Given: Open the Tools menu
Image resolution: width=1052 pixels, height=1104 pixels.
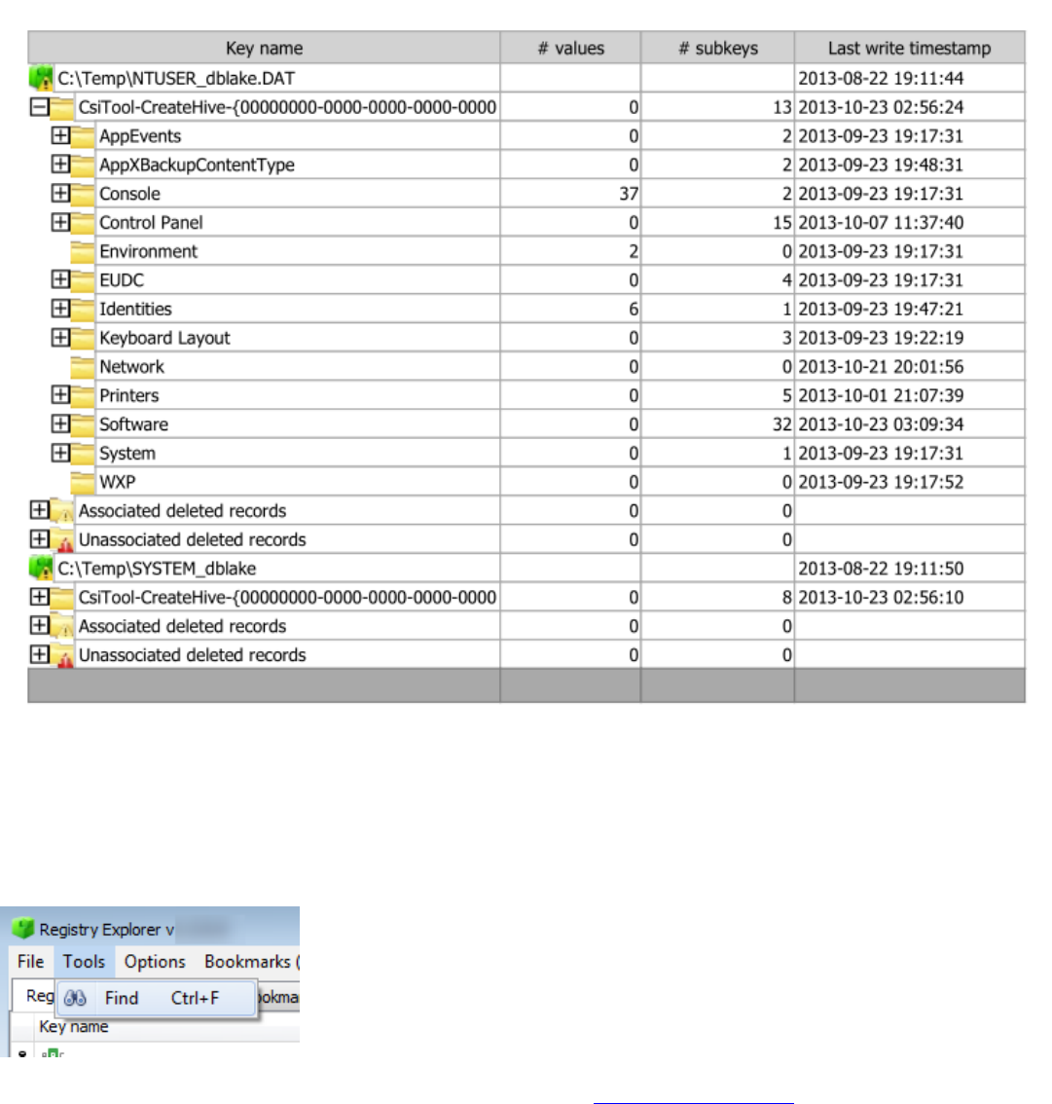Looking at the screenshot, I should coord(84,962).
